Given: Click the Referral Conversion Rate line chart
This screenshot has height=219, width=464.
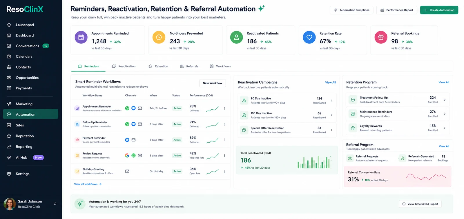Looking at the screenshot, I should (x=426, y=176).
